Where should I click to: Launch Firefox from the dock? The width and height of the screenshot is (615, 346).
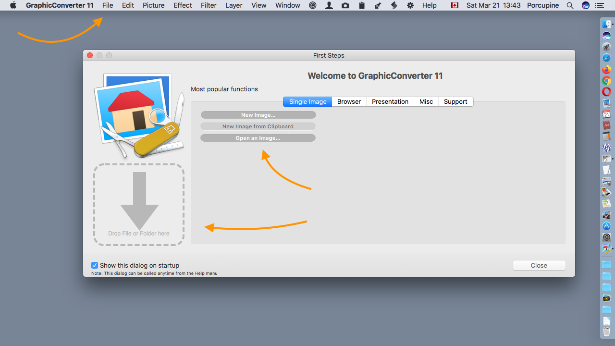tap(606, 70)
